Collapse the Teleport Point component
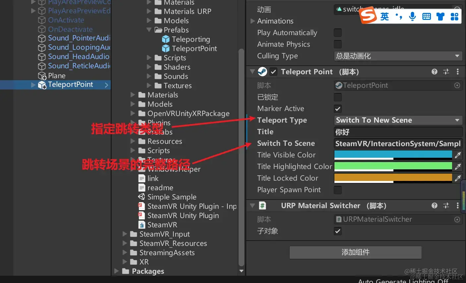This screenshot has width=466, height=283. click(x=252, y=72)
